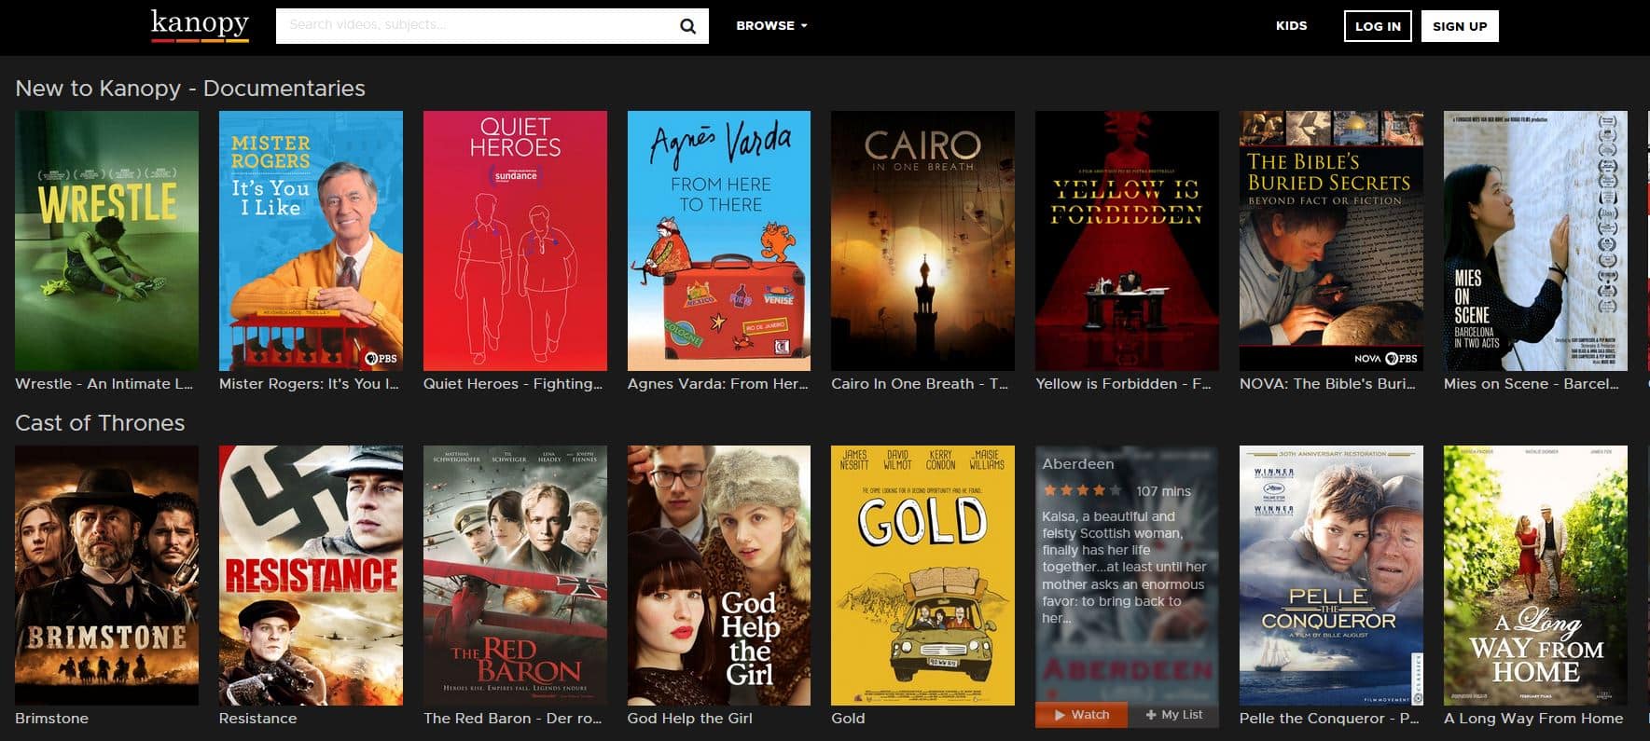Open the Yellow is Forbidden poster
The image size is (1650, 741).
click(1127, 240)
